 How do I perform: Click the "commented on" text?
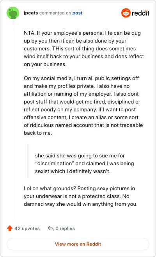55,13
